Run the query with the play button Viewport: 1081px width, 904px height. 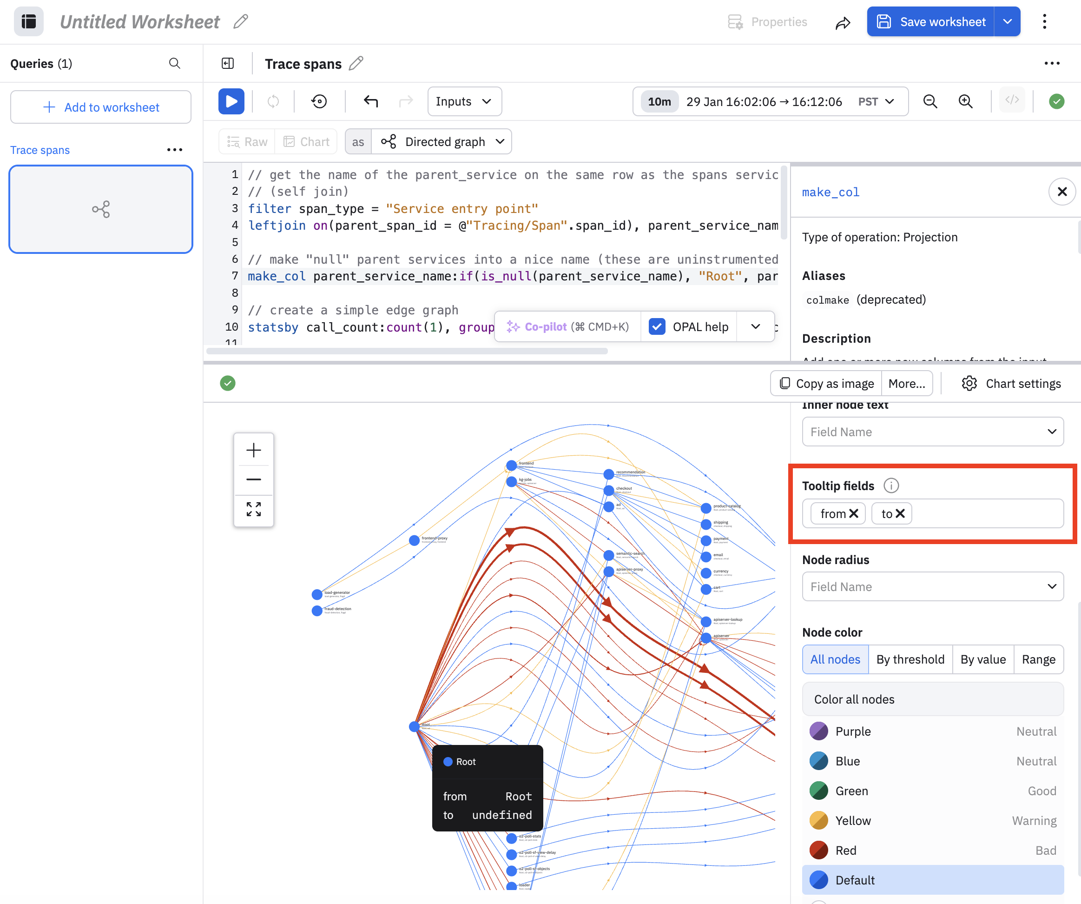pyautogui.click(x=231, y=101)
